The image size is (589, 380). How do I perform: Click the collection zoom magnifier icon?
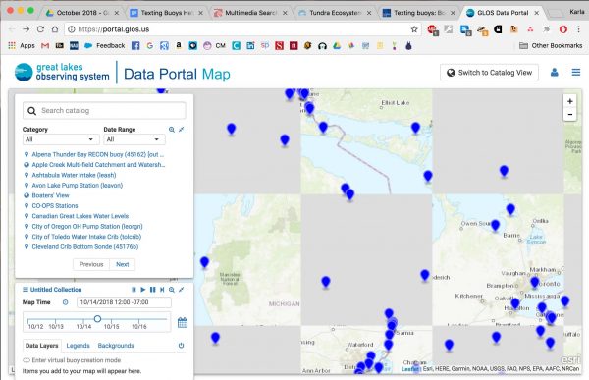click(x=172, y=290)
